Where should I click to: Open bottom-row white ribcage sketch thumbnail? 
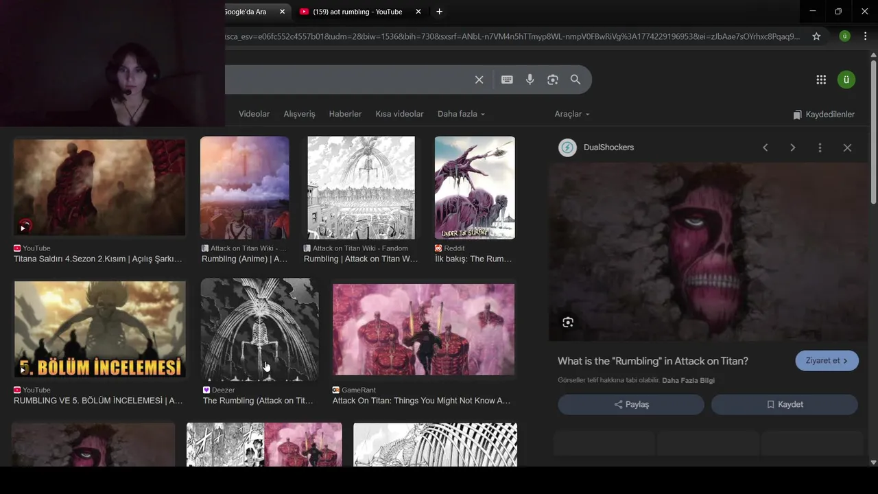(x=435, y=445)
